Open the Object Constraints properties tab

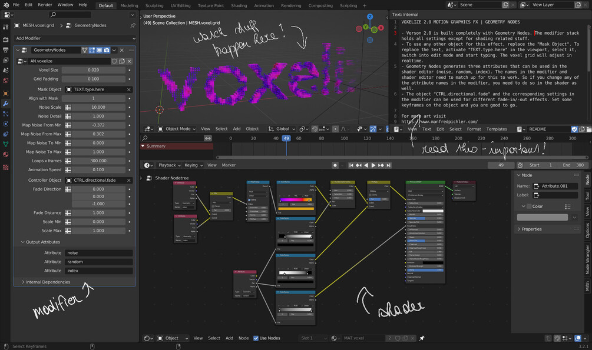6,134
